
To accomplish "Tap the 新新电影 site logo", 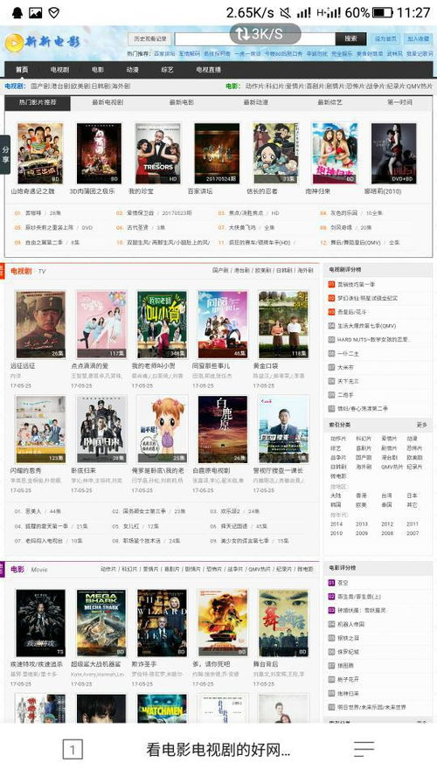I will click(42, 42).
